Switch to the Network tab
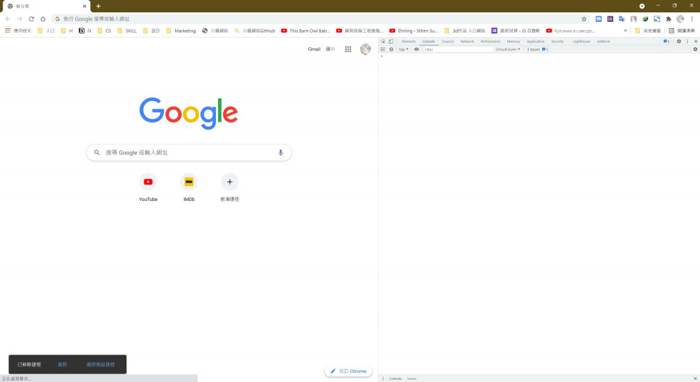Screen dimensions: 700x382 click(x=468, y=42)
